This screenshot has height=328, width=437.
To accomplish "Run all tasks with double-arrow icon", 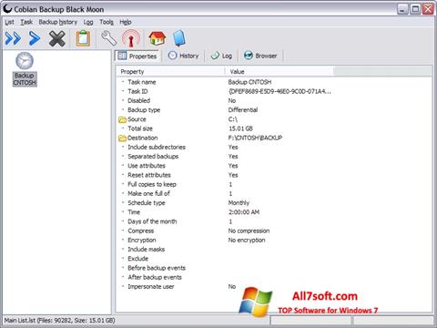I will click(x=13, y=38).
